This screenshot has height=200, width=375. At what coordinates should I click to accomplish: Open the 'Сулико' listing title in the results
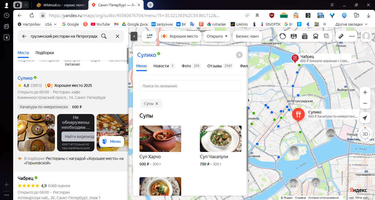pos(25,78)
